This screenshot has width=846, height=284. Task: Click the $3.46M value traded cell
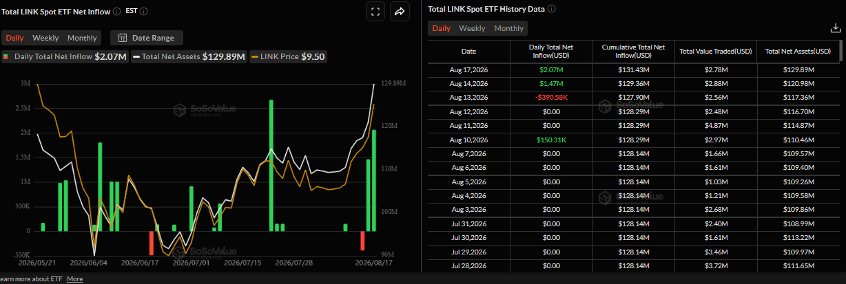coord(715,252)
